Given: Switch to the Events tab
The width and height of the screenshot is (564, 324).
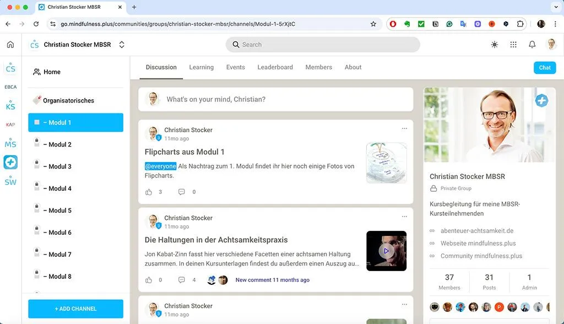Looking at the screenshot, I should pos(236,67).
